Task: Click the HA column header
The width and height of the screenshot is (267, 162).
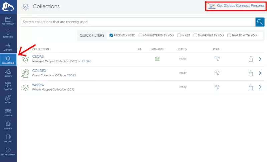Action: pyautogui.click(x=140, y=49)
